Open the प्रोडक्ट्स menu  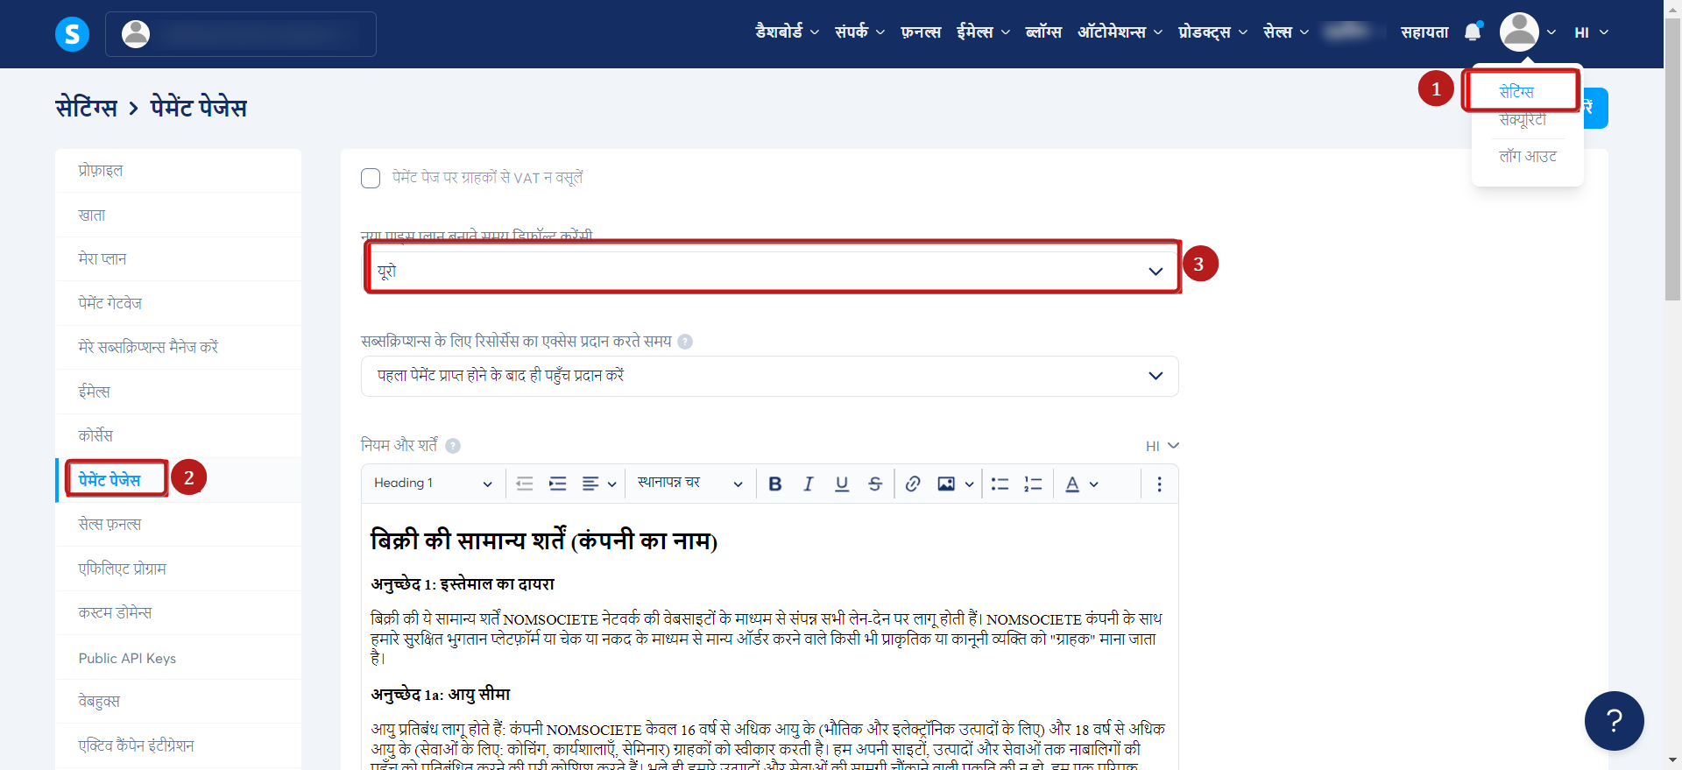point(1213,32)
